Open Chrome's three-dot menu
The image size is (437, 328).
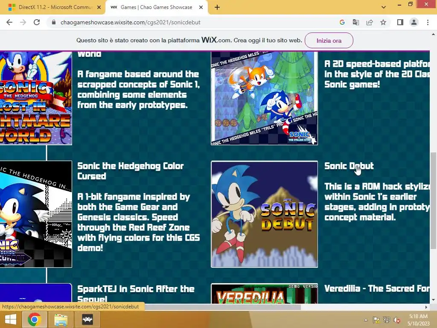(x=428, y=22)
